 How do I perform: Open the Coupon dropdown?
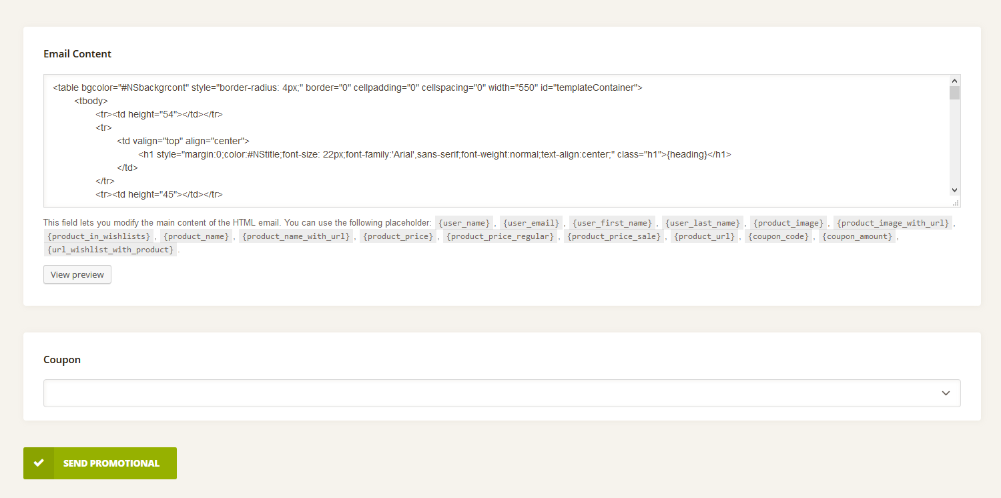pos(502,393)
